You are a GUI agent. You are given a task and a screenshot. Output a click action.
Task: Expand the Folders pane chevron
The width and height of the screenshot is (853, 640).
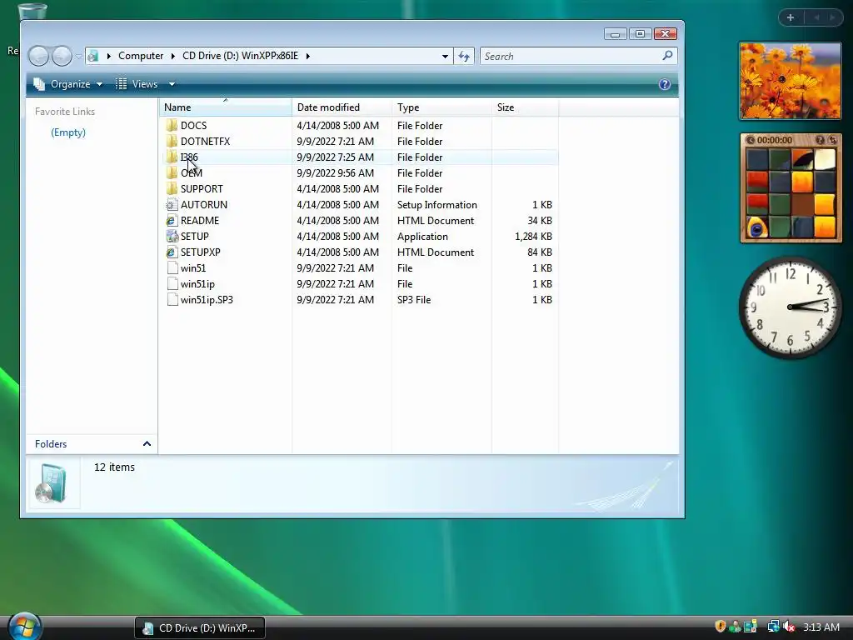click(147, 444)
